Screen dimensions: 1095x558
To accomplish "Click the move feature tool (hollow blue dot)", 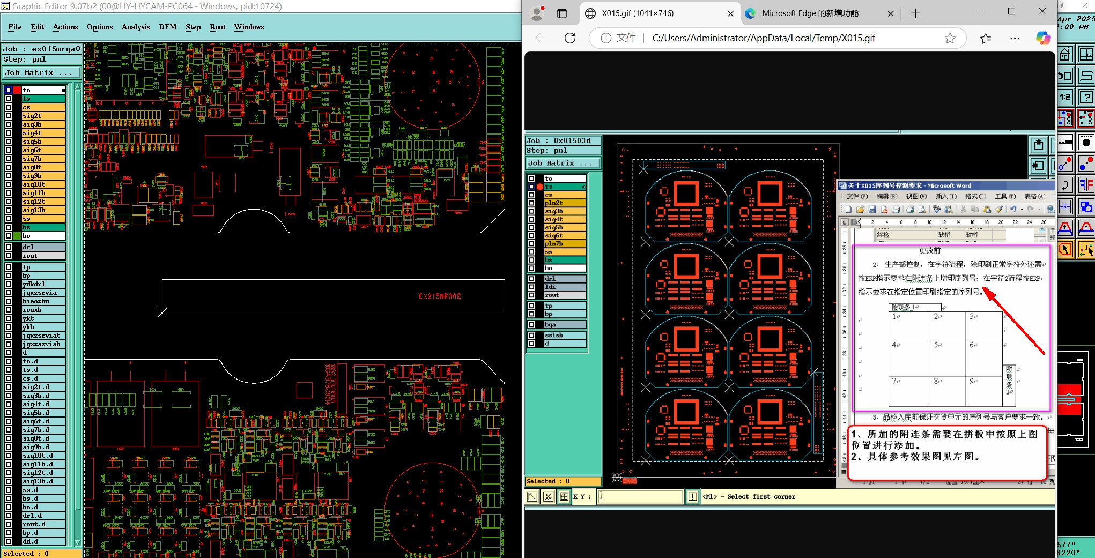I will pos(1066,164).
